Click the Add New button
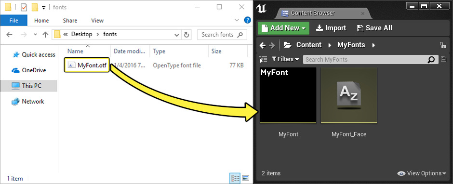The width and height of the screenshot is (453, 184). point(283,28)
